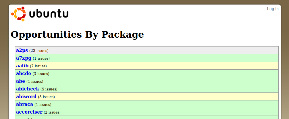Click the abiword 8 issues yellow row
Image resolution: width=289 pixels, height=119 pixels.
pos(147,96)
